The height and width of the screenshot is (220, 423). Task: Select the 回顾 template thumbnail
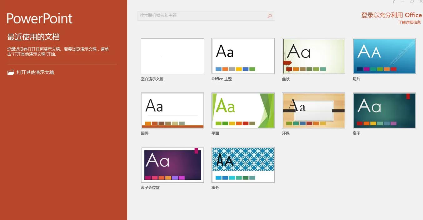point(172,111)
